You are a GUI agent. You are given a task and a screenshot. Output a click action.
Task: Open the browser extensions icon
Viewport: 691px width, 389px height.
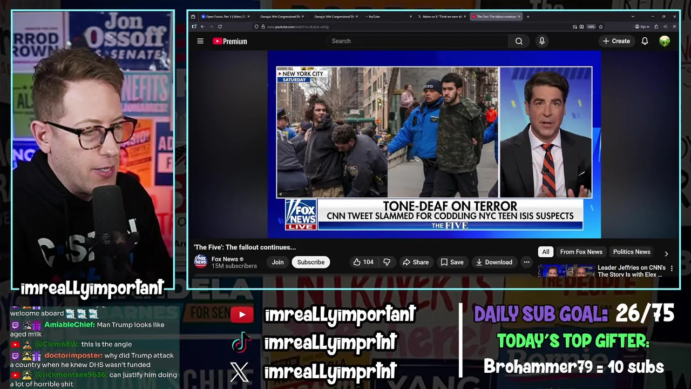(657, 26)
